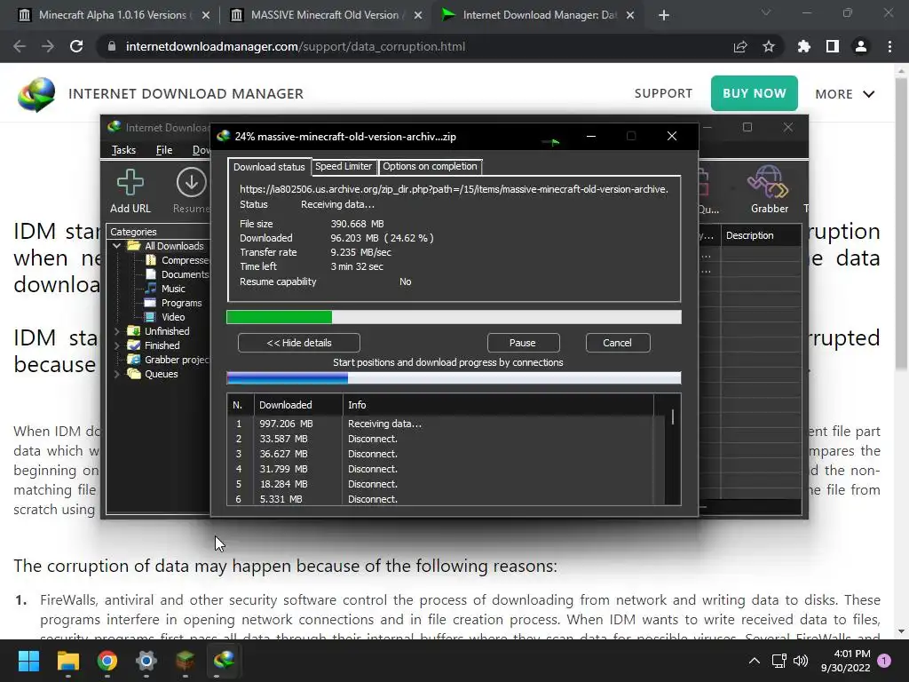Expand the Unfinished tree node

pos(116,331)
